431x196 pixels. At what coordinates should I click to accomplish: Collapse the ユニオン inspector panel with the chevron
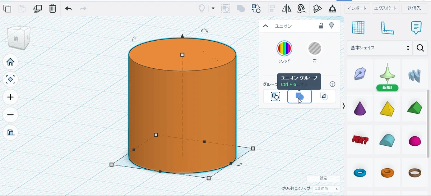[x=265, y=26]
